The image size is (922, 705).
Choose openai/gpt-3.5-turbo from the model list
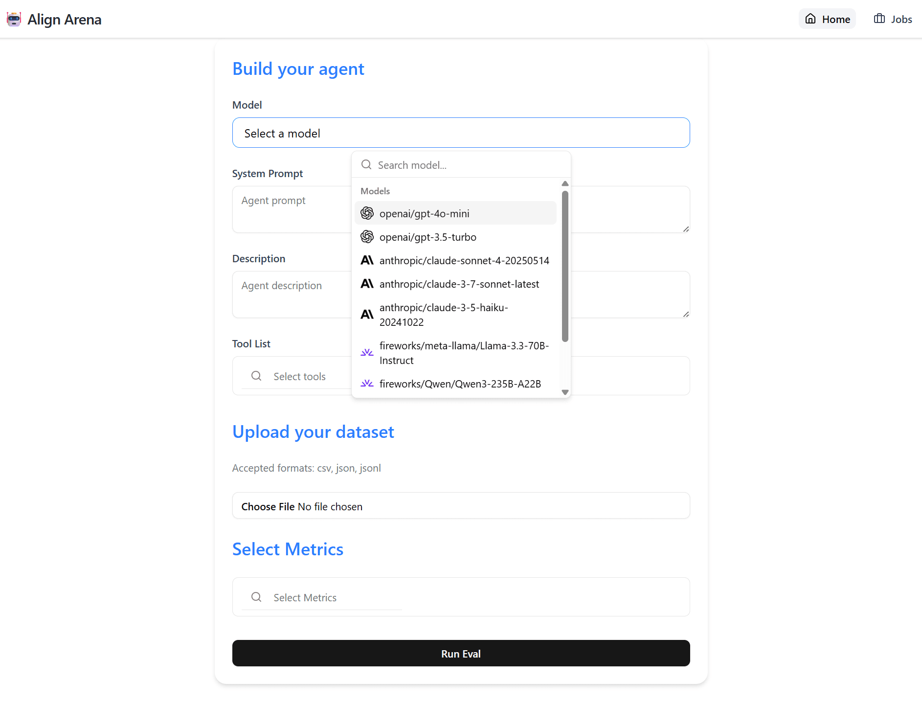tap(455, 237)
